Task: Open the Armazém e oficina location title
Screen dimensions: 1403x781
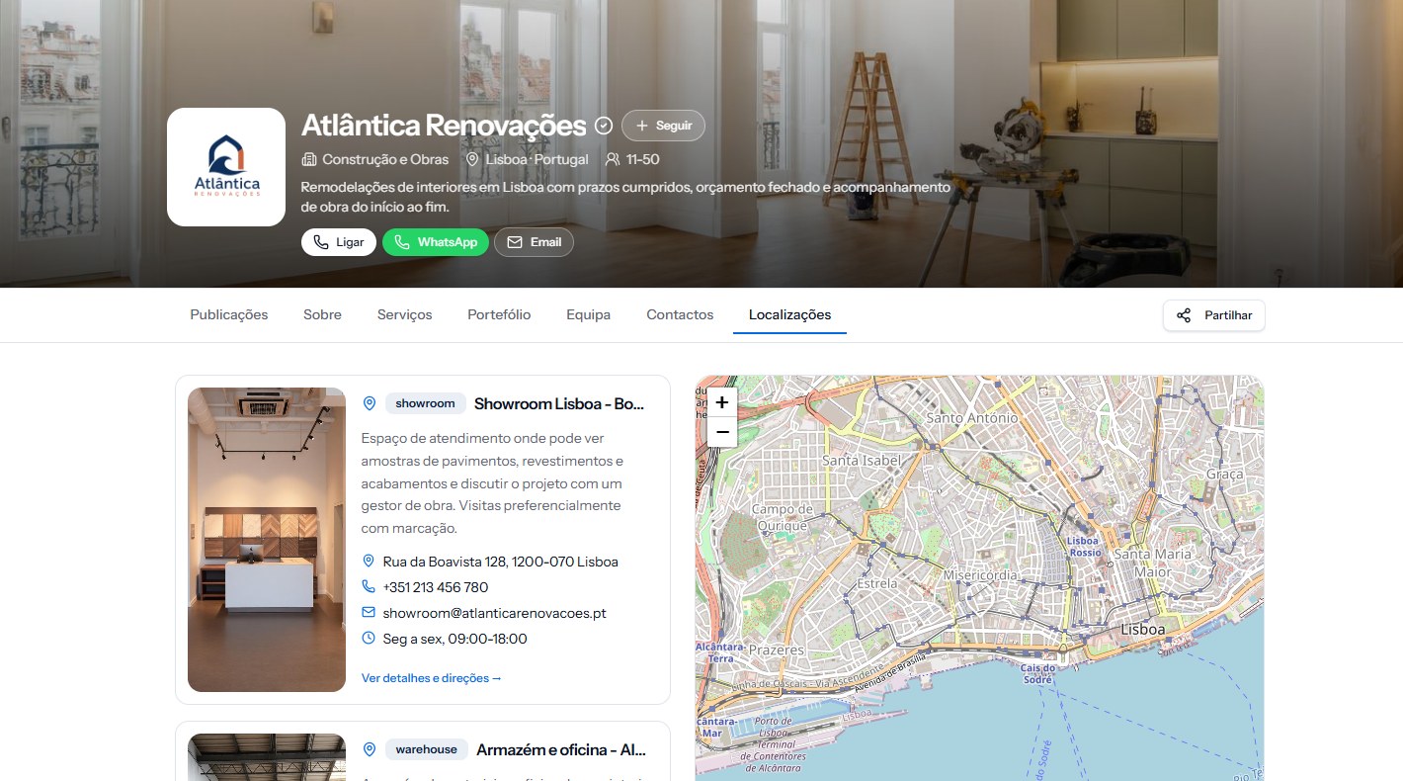Action: pos(561,749)
